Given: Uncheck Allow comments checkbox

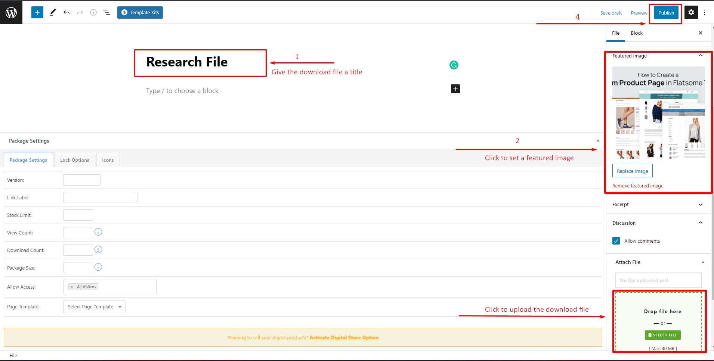Looking at the screenshot, I should [616, 241].
